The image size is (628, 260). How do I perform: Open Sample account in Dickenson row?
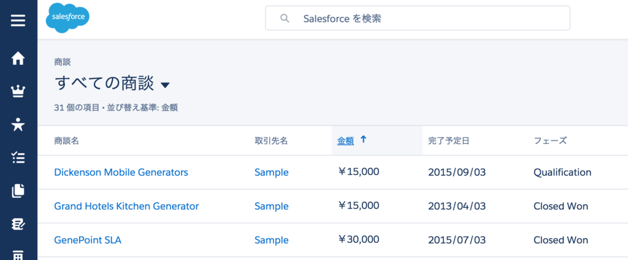272,173
